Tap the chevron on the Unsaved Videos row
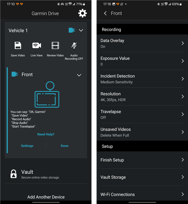Image resolution: width=188 pixels, height=204 pixels. (183, 132)
